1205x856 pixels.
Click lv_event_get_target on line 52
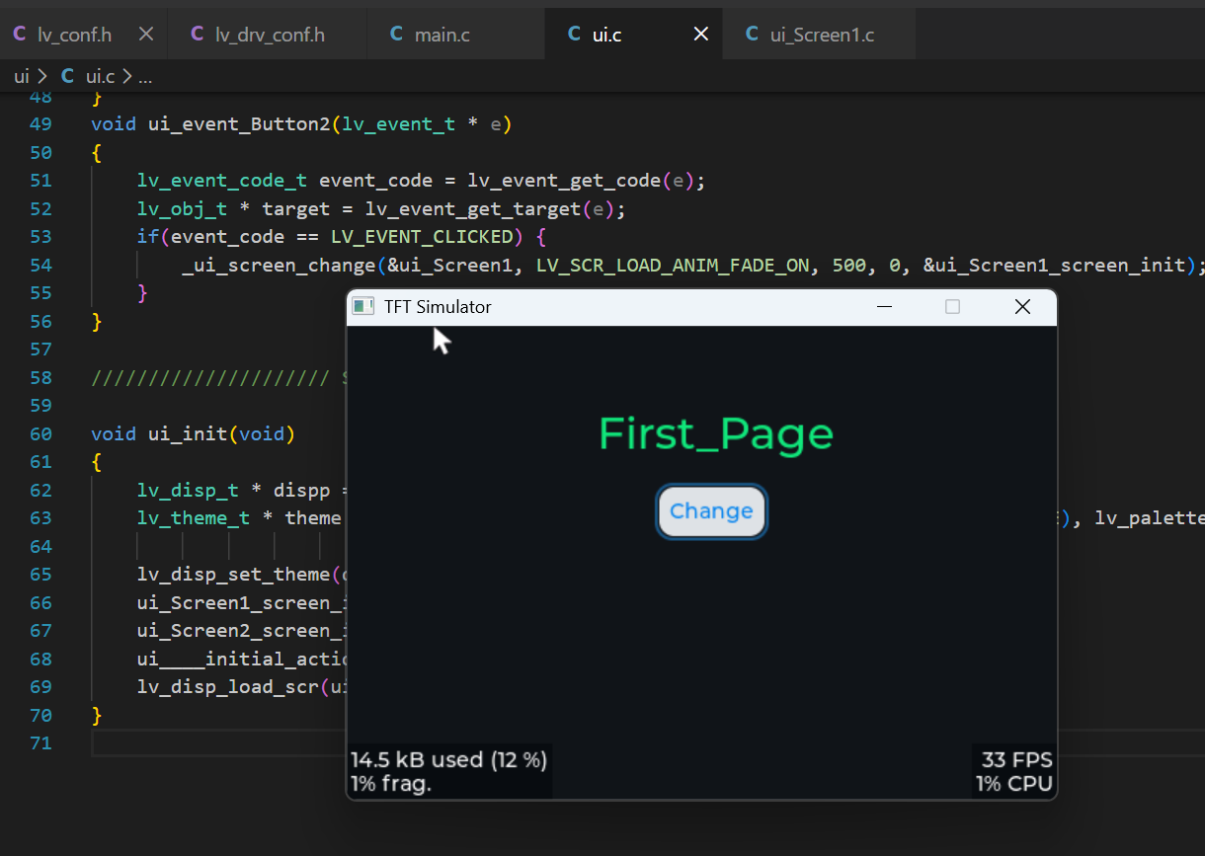point(473,209)
